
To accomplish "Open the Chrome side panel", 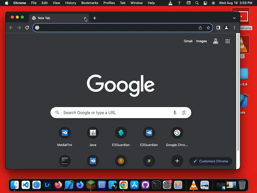I will [x=218, y=28].
